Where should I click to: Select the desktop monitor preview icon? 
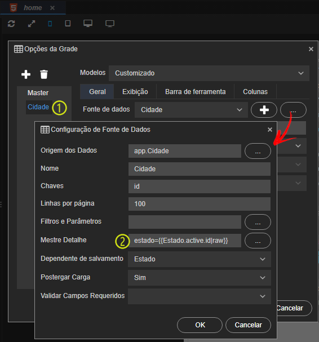coord(88,23)
